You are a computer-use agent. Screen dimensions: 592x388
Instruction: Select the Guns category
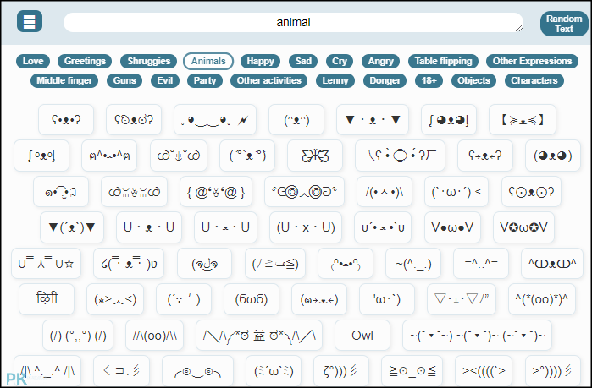[x=124, y=80]
